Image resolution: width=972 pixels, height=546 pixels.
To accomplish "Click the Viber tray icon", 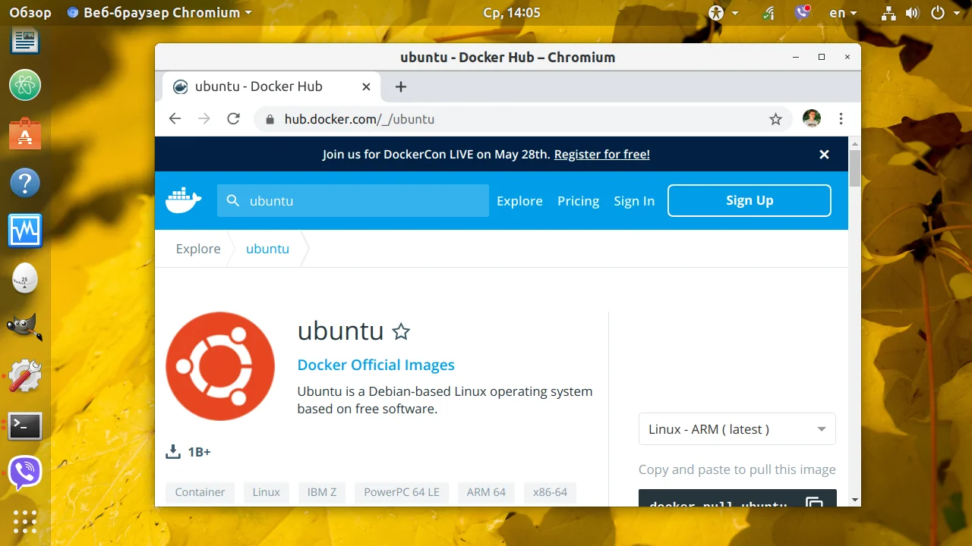I will [x=803, y=12].
